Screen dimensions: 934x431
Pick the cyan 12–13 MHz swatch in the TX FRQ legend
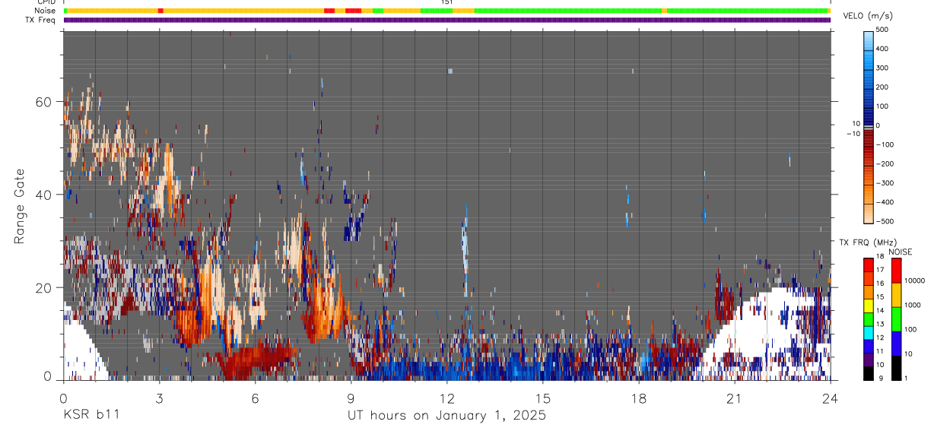(x=869, y=331)
